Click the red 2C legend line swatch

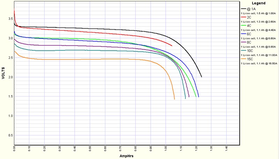click(243, 17)
